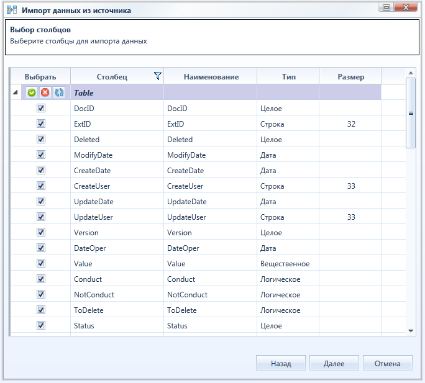Toggle the Version column checkbox
425x383 pixels.
(x=41, y=232)
